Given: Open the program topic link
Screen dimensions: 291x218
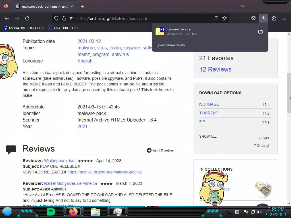Looking at the screenshot, I should pos(101,54).
